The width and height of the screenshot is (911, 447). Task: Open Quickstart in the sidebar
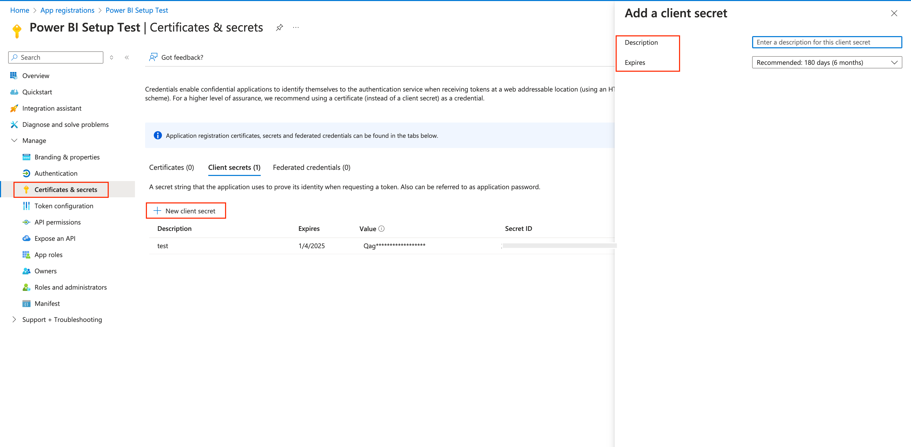tap(37, 92)
